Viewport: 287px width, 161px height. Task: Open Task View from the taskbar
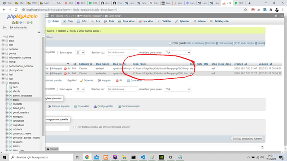coord(78,157)
